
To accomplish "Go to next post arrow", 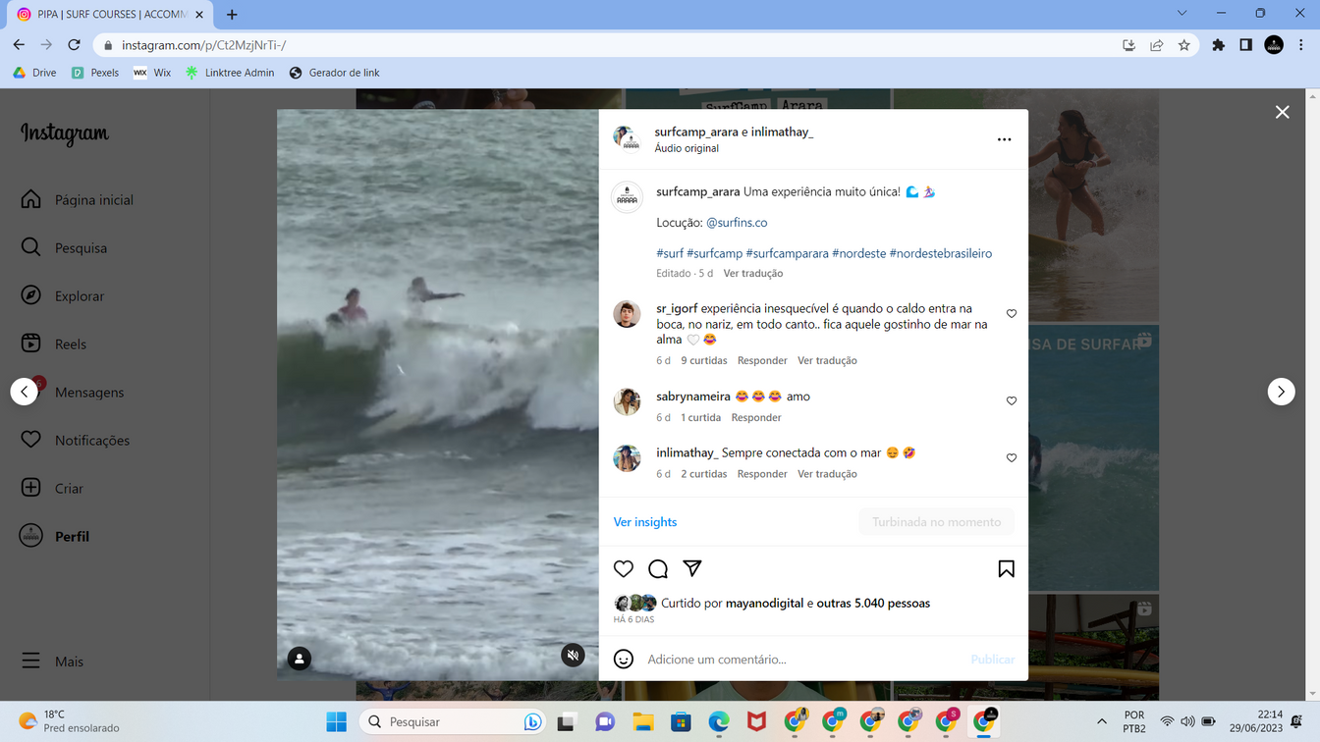I will point(1281,392).
